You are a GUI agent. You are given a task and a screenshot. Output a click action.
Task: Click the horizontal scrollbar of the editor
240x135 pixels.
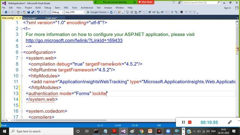coord(61,120)
